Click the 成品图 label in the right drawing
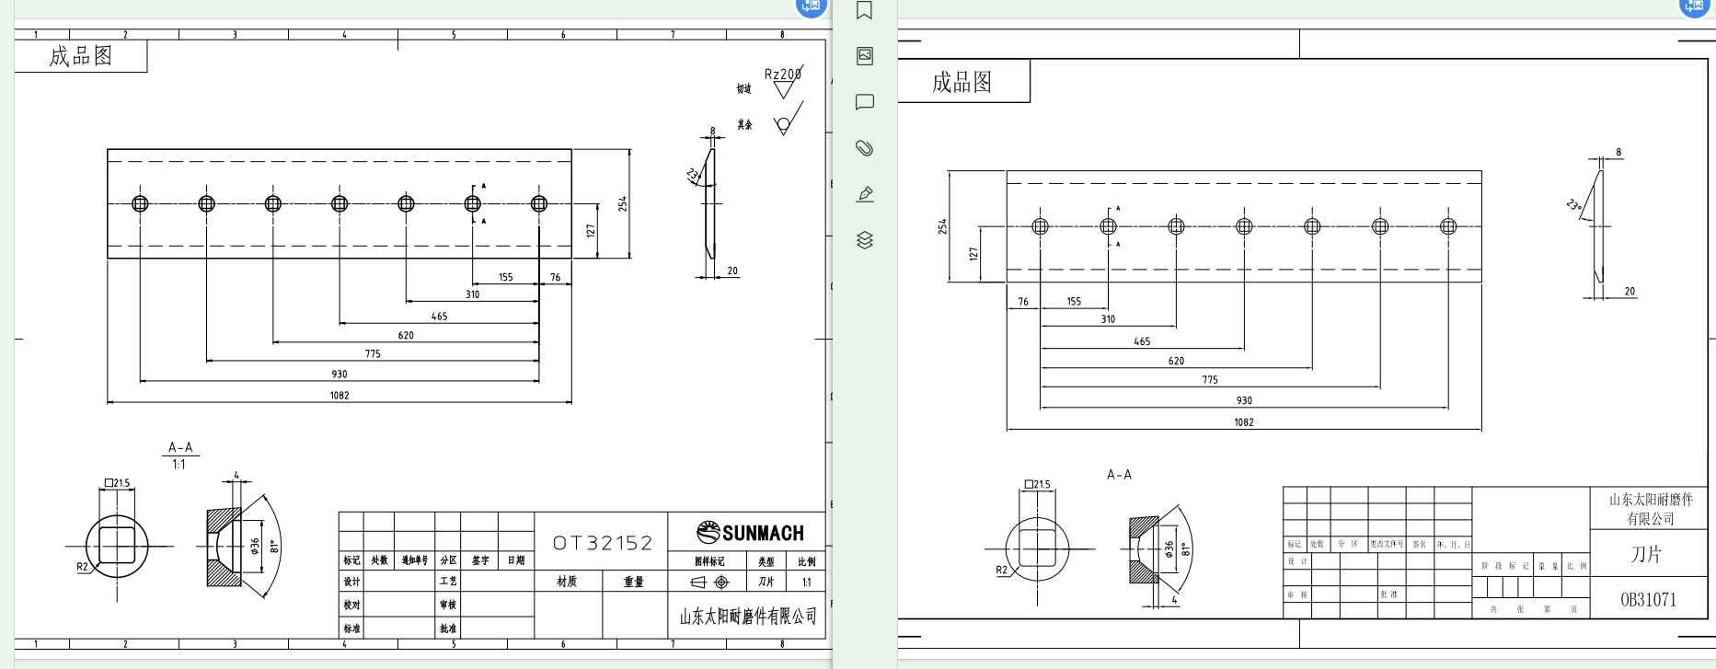 pos(962,83)
